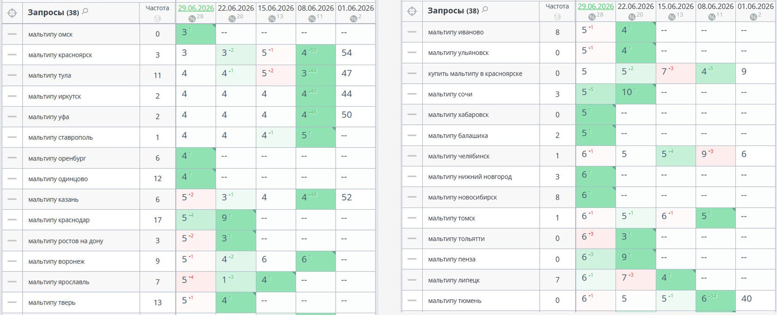Click the search magnifier next to right Запросы (38)
Screen dimensions: 777x315
[485, 9]
